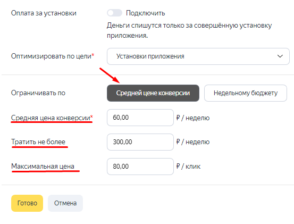294x224 pixels.
Task: Click the install-payment description text
Action: click(189, 30)
